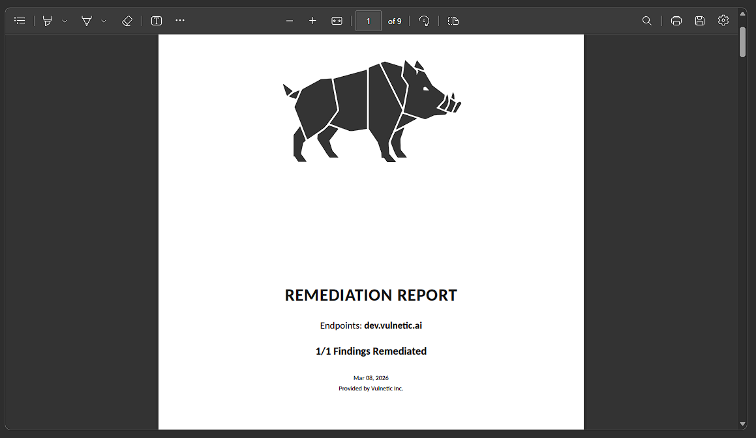Image resolution: width=756 pixels, height=438 pixels.
Task: Activate the Erase tool
Action: pos(127,21)
